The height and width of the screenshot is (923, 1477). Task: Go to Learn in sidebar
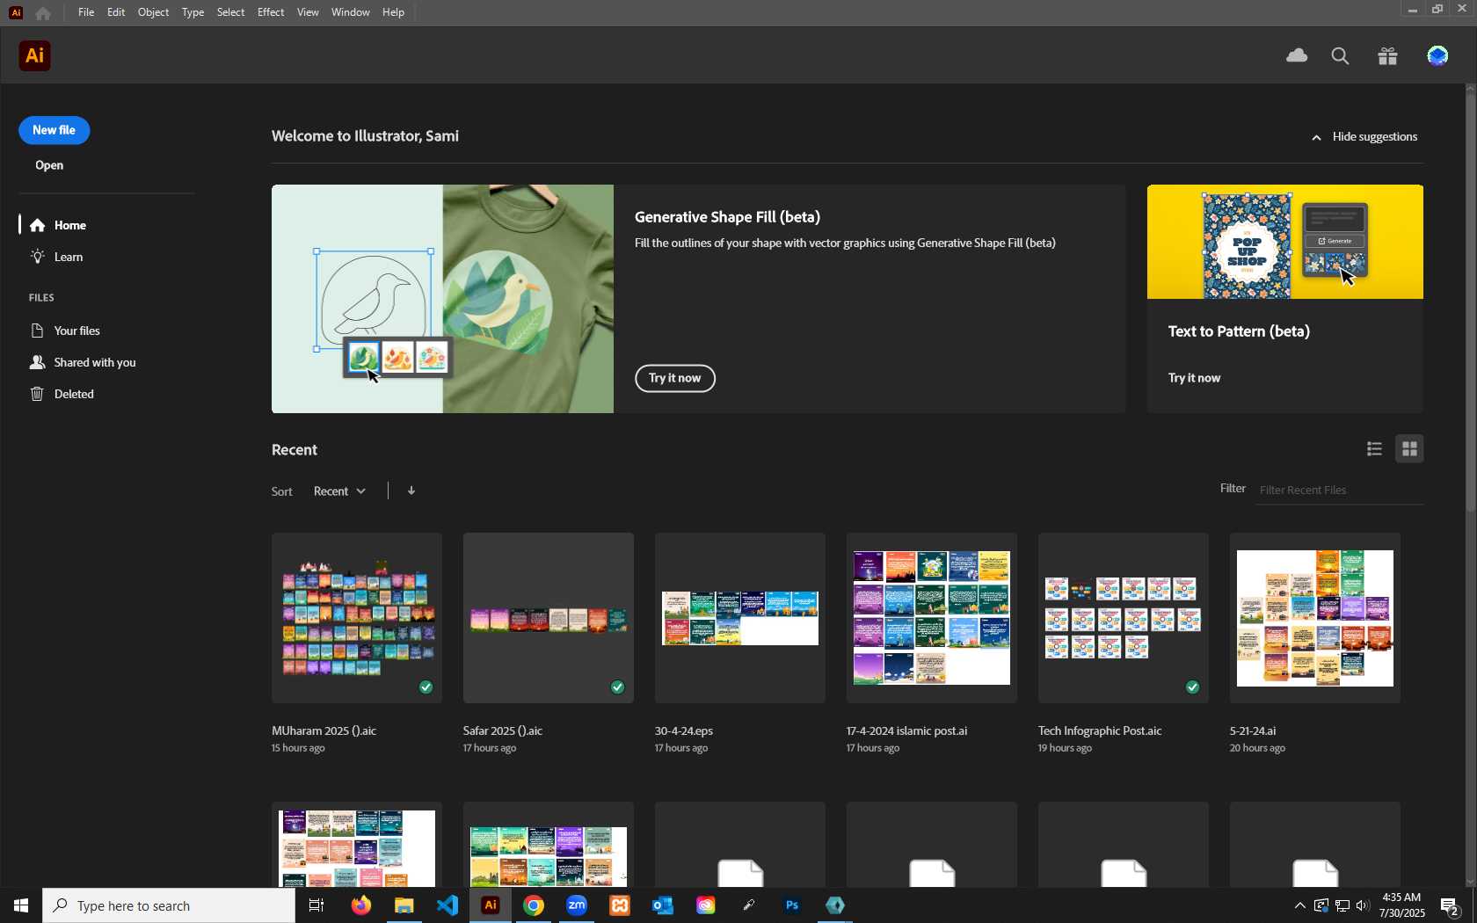57,257
